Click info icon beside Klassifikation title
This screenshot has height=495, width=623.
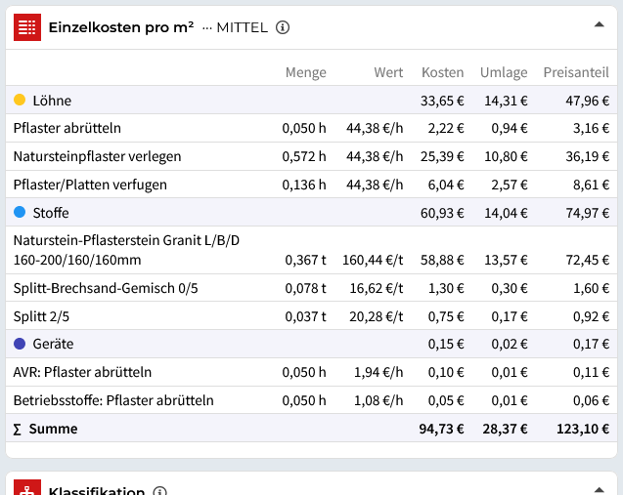[x=160, y=492]
